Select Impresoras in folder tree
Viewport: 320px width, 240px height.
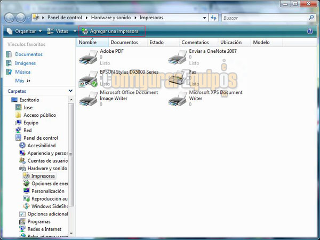[43, 176]
